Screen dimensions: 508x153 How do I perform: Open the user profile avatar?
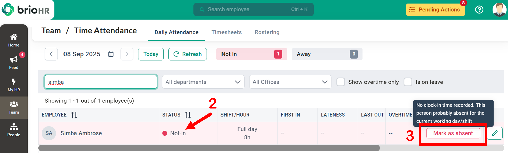[499, 10]
